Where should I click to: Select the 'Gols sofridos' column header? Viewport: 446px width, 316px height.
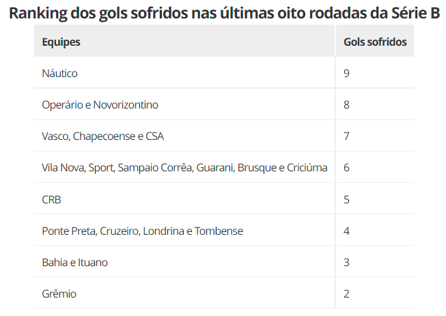(x=375, y=42)
